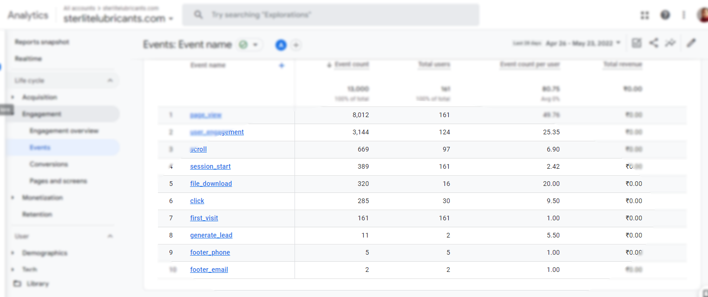This screenshot has height=297, width=708.
Task: Click the 3,144 event count cell
Action: tap(361, 132)
